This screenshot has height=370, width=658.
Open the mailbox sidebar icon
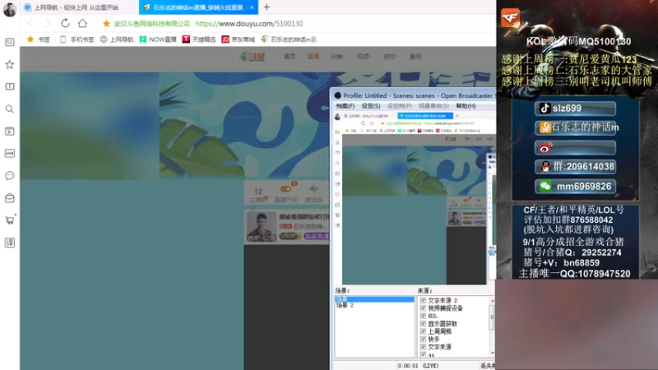10,198
